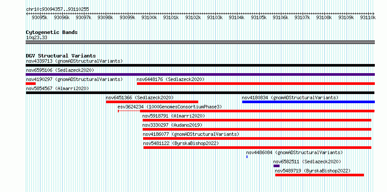The image size is (387, 192).
Task: Open nsv3330297 Audano2019 label
Action: [172, 125]
